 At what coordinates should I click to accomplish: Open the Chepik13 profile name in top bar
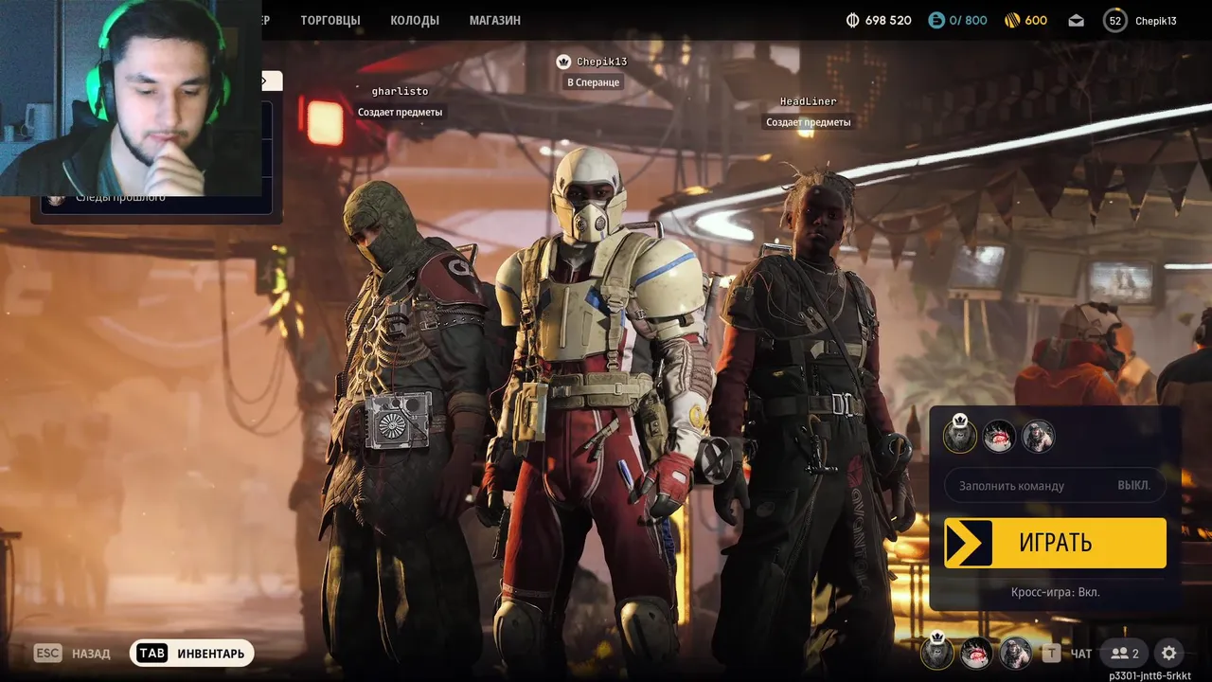coord(1156,21)
